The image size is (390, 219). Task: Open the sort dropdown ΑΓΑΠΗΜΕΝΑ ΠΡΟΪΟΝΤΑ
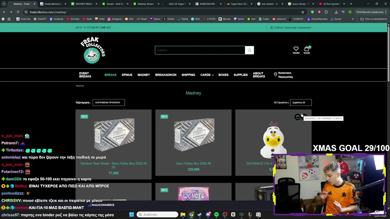coord(108,103)
